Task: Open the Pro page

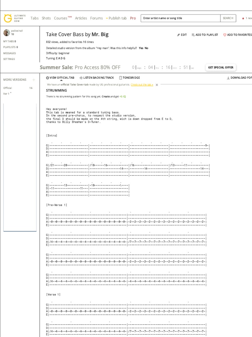Action: [x=133, y=18]
